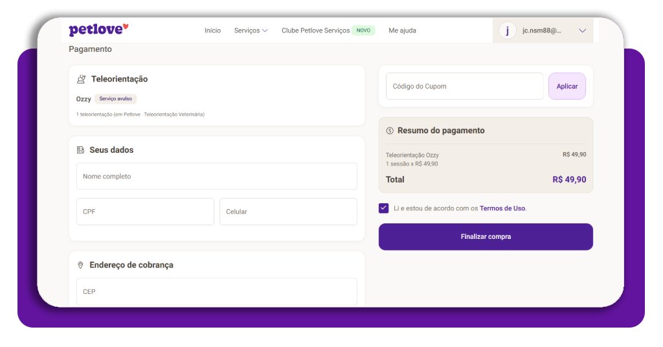663x347 pixels.
Task: Click the user avatar with letter j
Action: (x=508, y=30)
